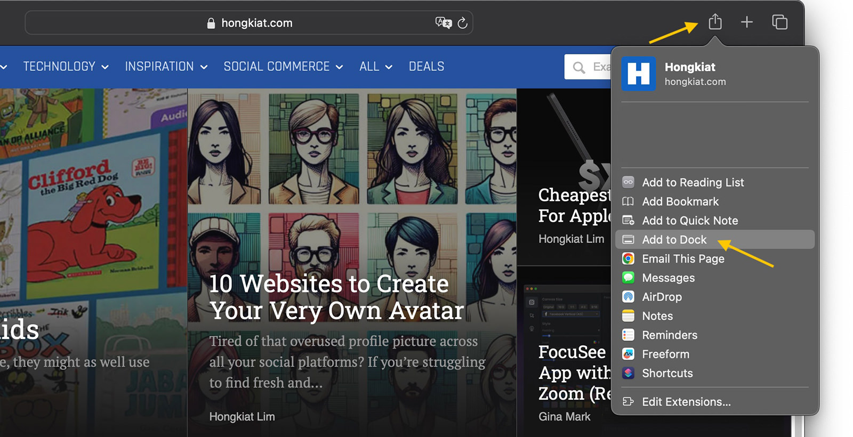This screenshot has width=853, height=437.
Task: Click the avatar article excerpt text
Action: pos(347,362)
